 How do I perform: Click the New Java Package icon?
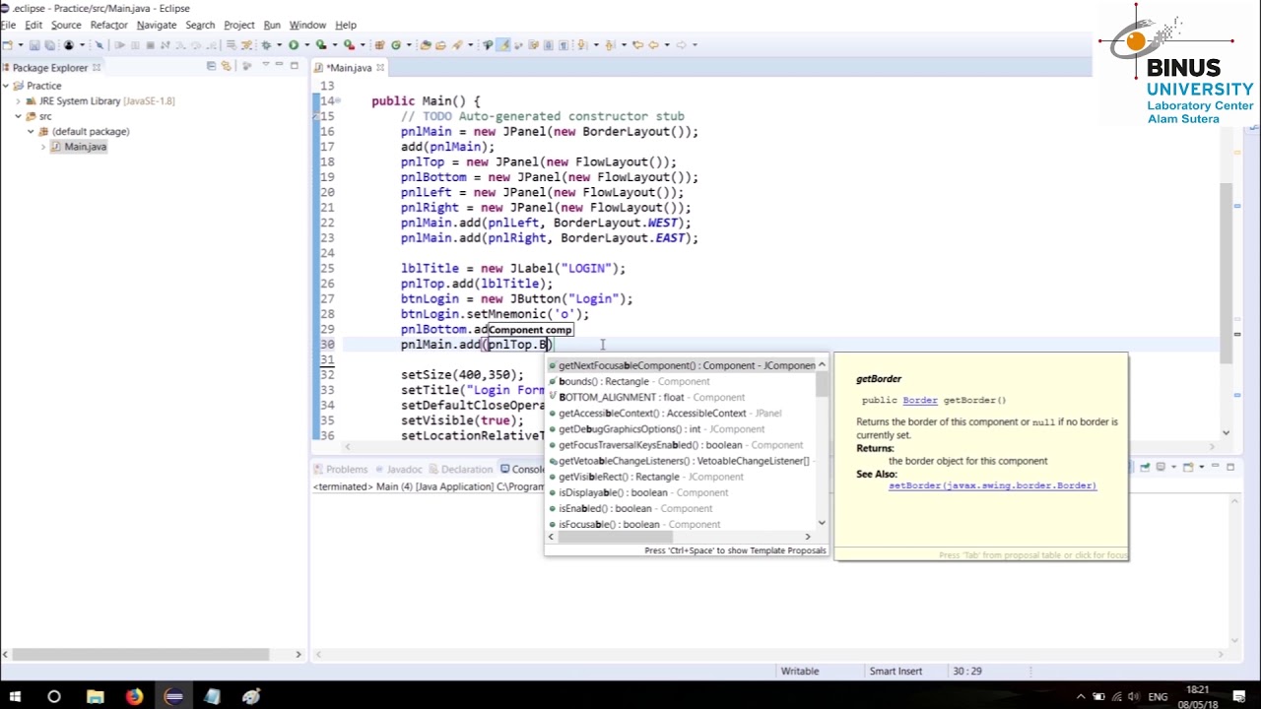(x=380, y=45)
